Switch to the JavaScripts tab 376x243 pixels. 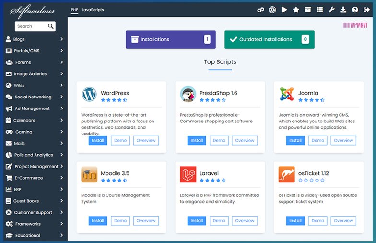[93, 10]
